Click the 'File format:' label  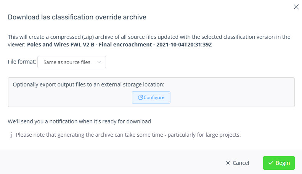[x=22, y=62]
